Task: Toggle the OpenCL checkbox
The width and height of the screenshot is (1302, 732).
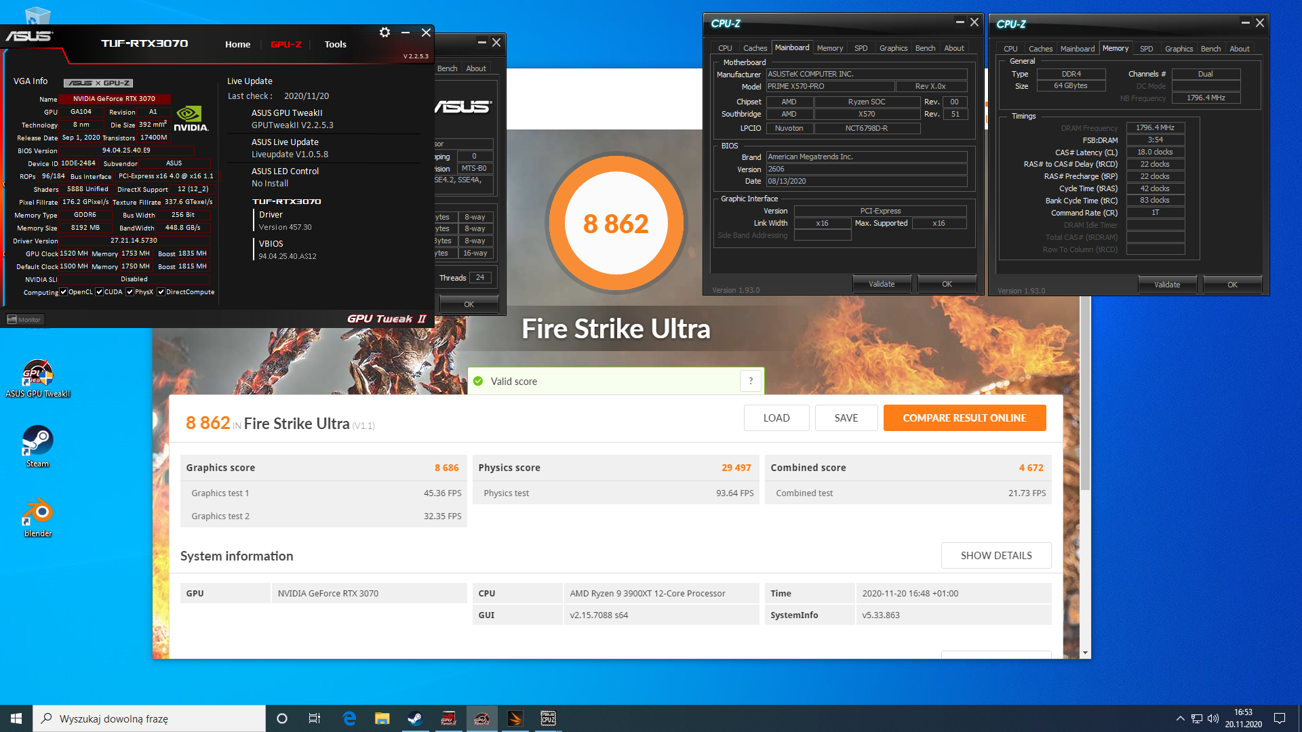Action: 64,292
